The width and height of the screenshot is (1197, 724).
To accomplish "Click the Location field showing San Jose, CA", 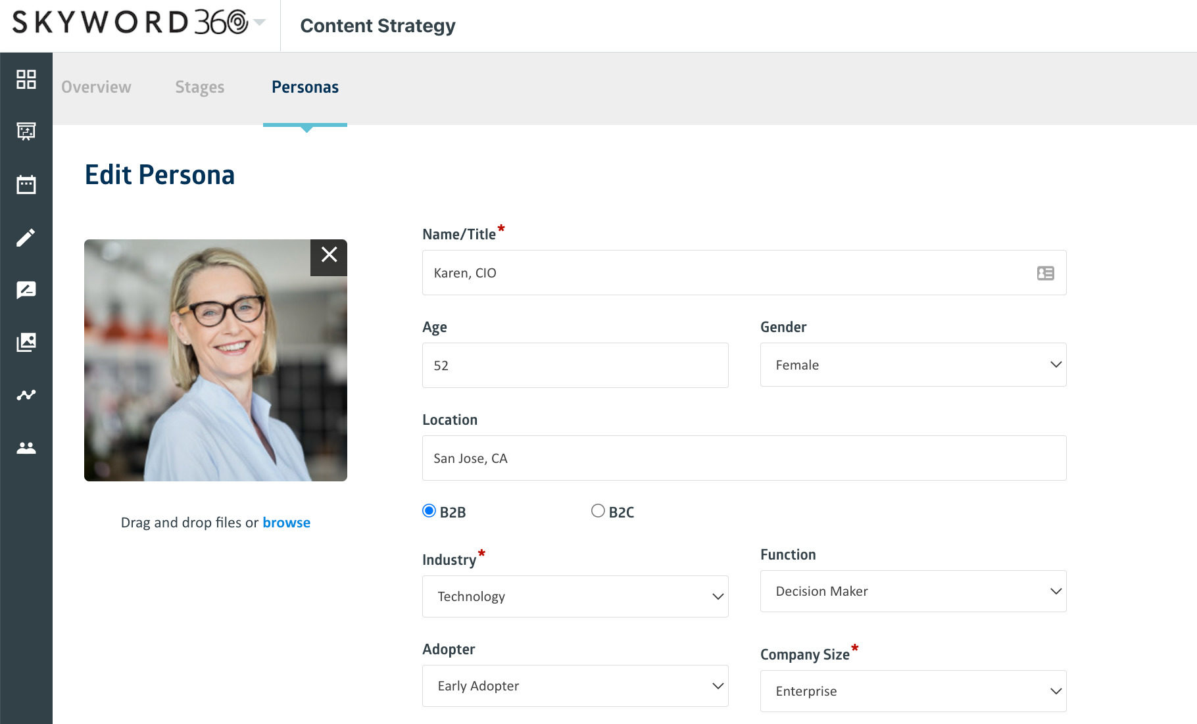I will pos(744,458).
